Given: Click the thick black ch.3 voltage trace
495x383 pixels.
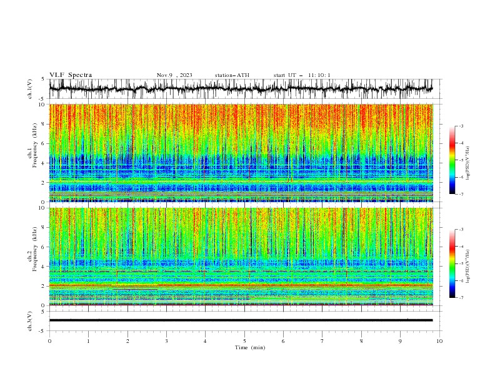Looking at the screenshot, I should [x=241, y=320].
